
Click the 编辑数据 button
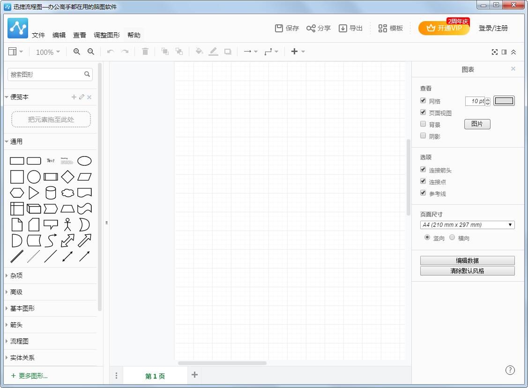click(x=468, y=261)
